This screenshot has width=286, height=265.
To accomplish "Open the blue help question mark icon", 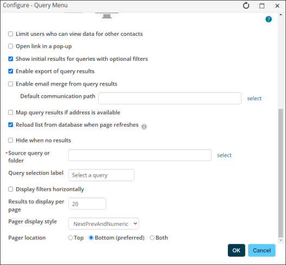I will tap(269, 19).
